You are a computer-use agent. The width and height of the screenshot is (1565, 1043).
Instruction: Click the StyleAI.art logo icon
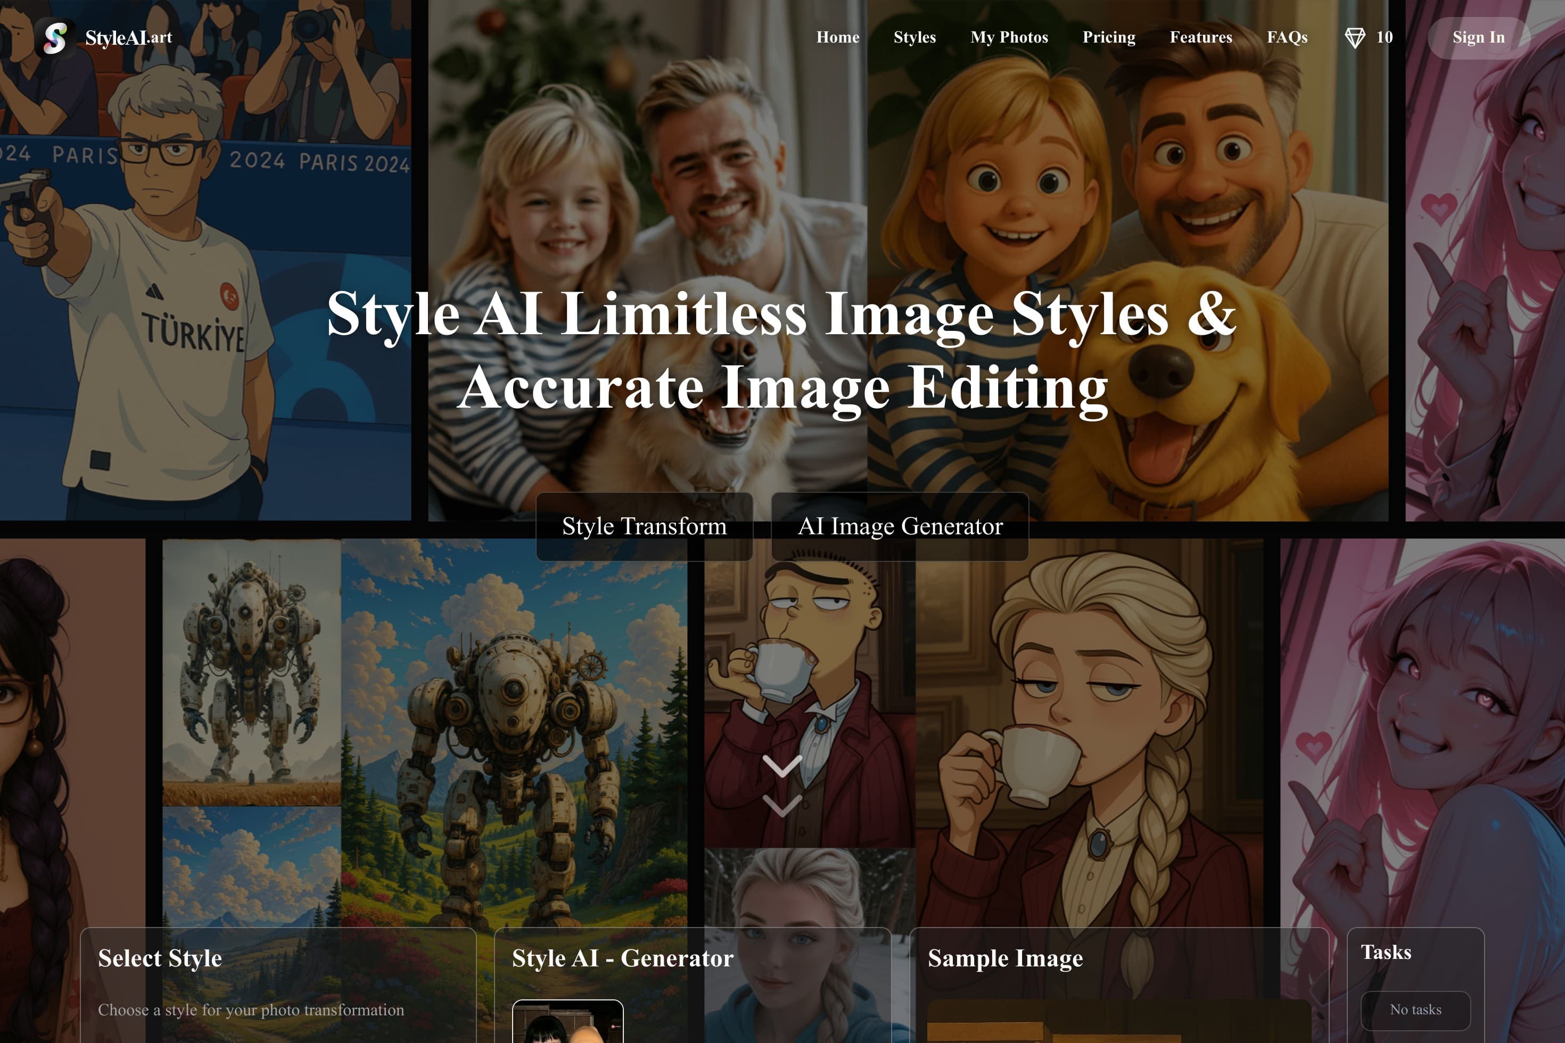[56, 37]
